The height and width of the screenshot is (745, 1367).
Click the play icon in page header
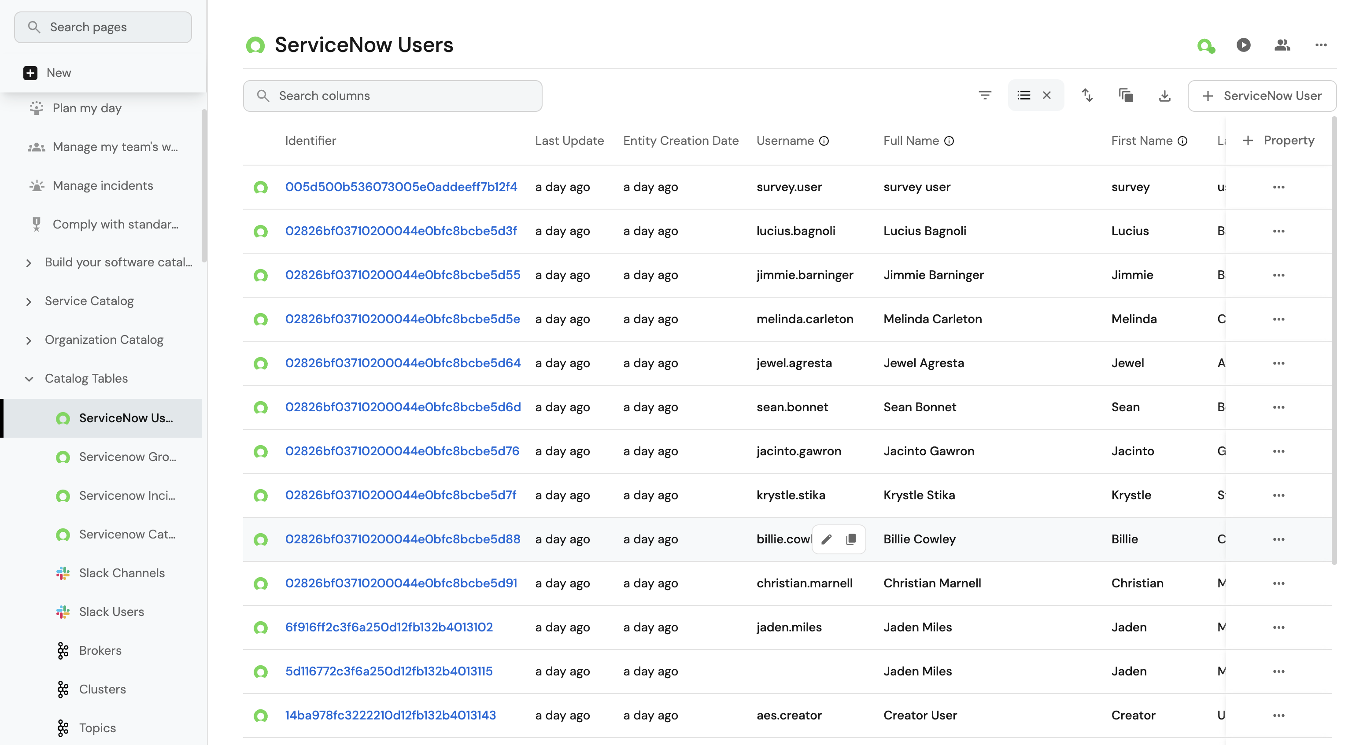1243,45
